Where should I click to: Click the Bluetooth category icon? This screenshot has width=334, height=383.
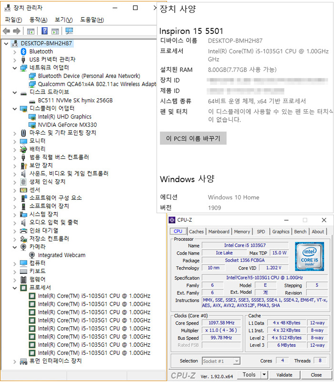[23, 52]
